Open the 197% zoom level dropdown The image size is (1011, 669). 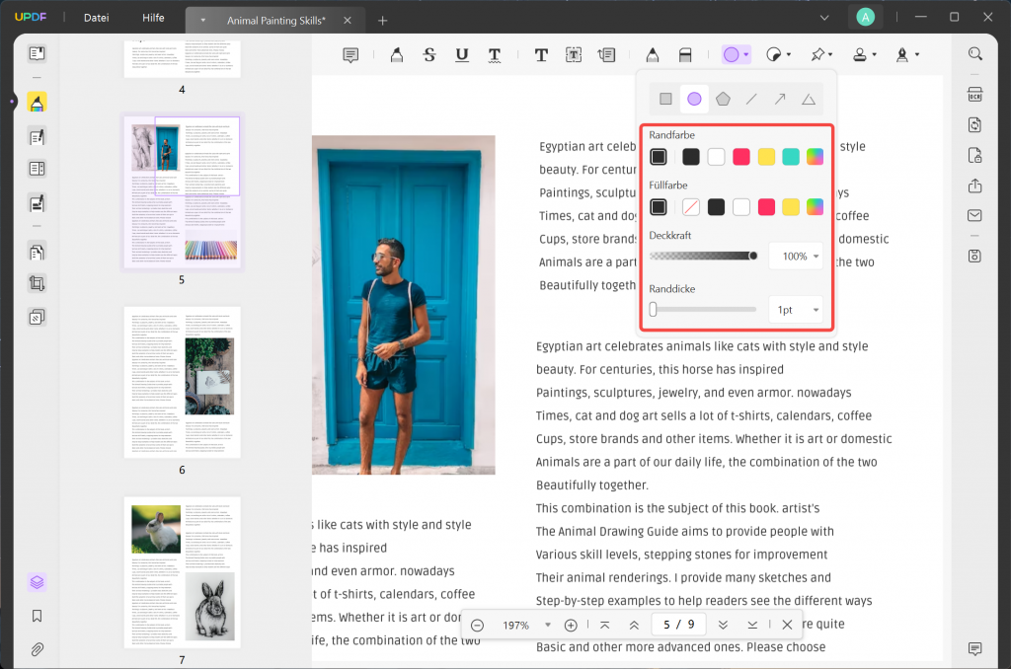[x=547, y=625]
